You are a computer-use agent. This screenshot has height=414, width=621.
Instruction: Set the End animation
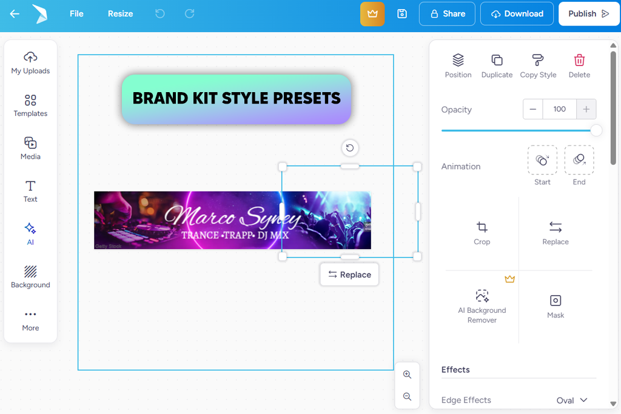point(579,160)
